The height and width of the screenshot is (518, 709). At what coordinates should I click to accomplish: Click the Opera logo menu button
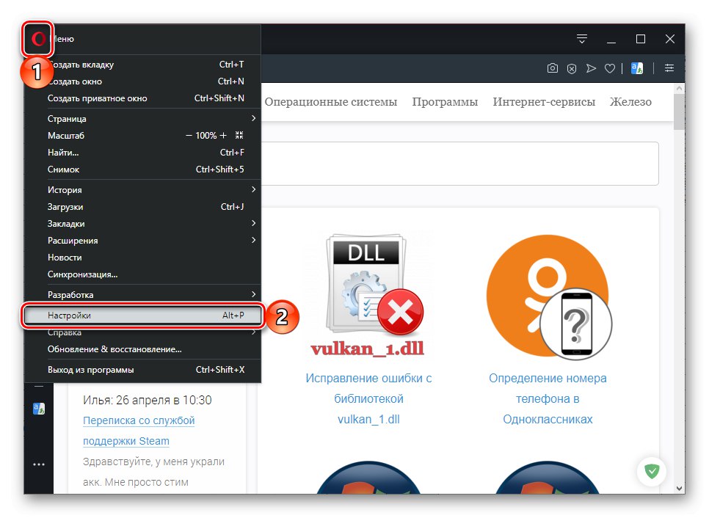tap(38, 39)
